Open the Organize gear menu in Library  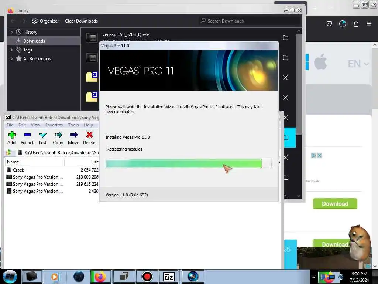point(45,21)
